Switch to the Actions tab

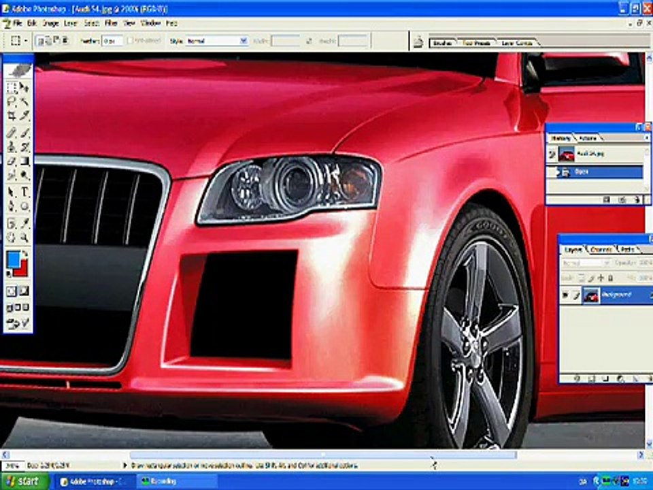pos(588,138)
